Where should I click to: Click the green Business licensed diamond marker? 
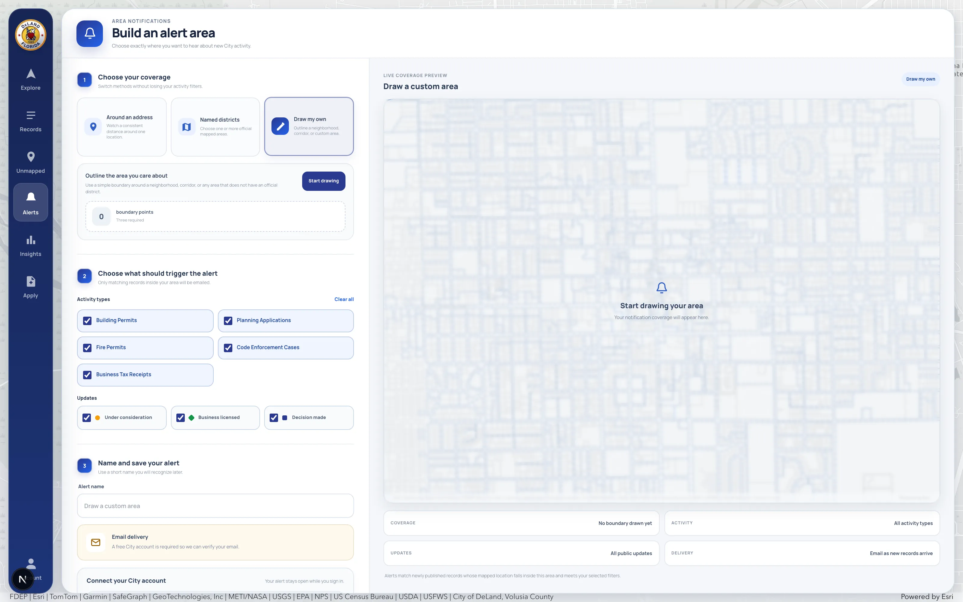pos(191,418)
